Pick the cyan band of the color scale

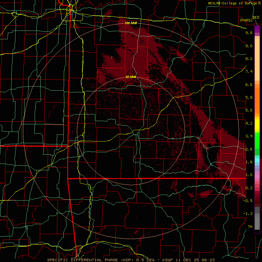[x=257, y=160]
